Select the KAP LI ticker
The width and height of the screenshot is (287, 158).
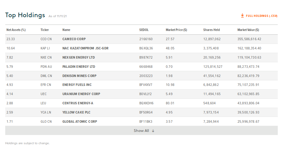45,48
